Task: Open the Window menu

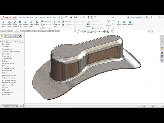Action: pos(49,17)
